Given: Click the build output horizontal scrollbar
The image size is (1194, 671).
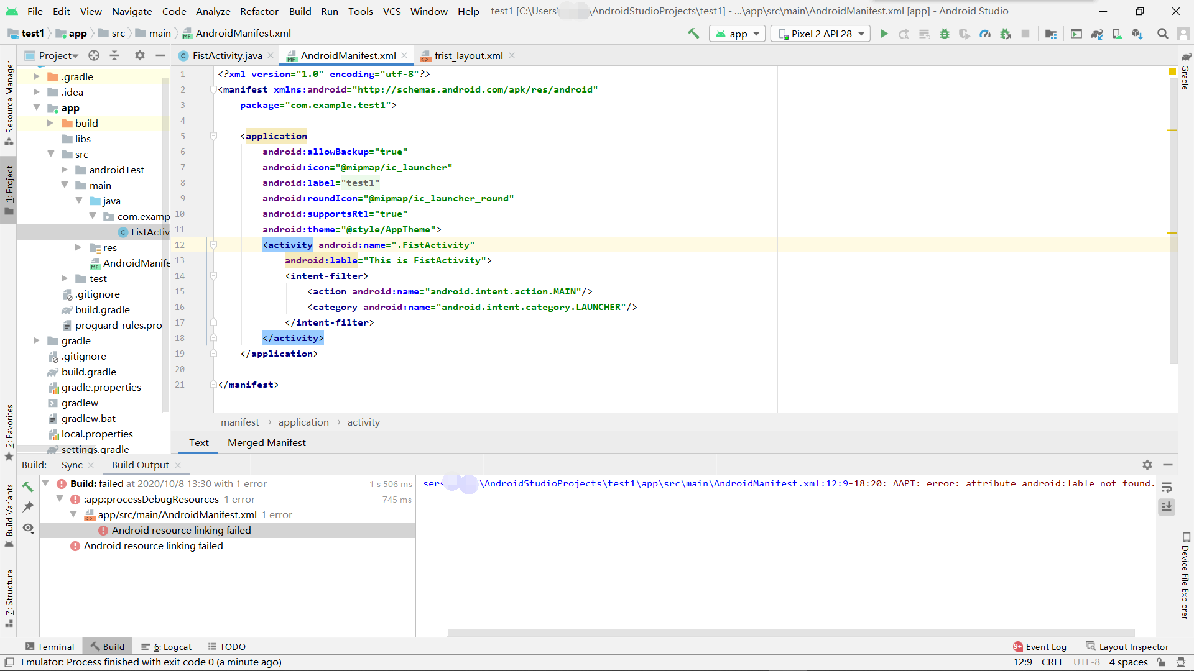Looking at the screenshot, I should (x=790, y=632).
